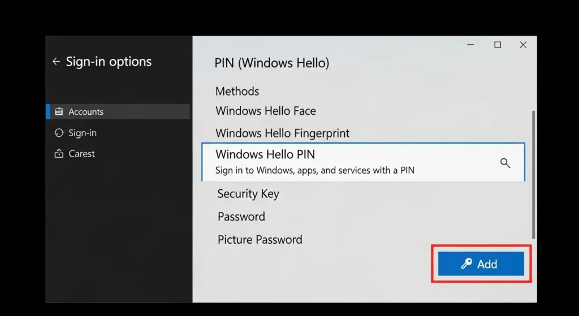
Task: Click the Sign-in options title
Action: (109, 62)
